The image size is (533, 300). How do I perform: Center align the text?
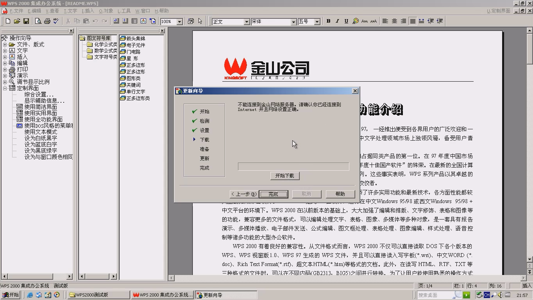(394, 21)
